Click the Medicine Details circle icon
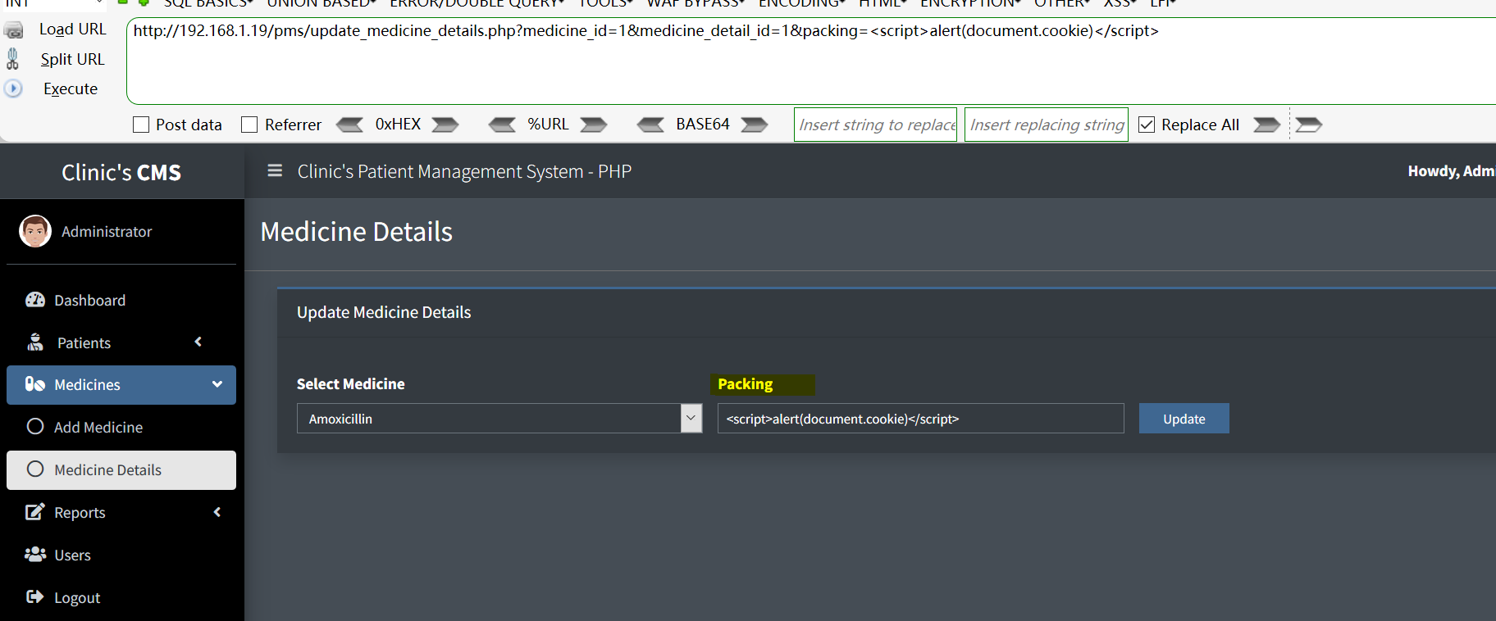This screenshot has width=1496, height=621. click(x=35, y=469)
